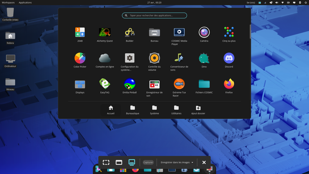The image size is (309, 174).
Task: Choose full screen screenshot mode
Action: pyautogui.click(x=132, y=162)
